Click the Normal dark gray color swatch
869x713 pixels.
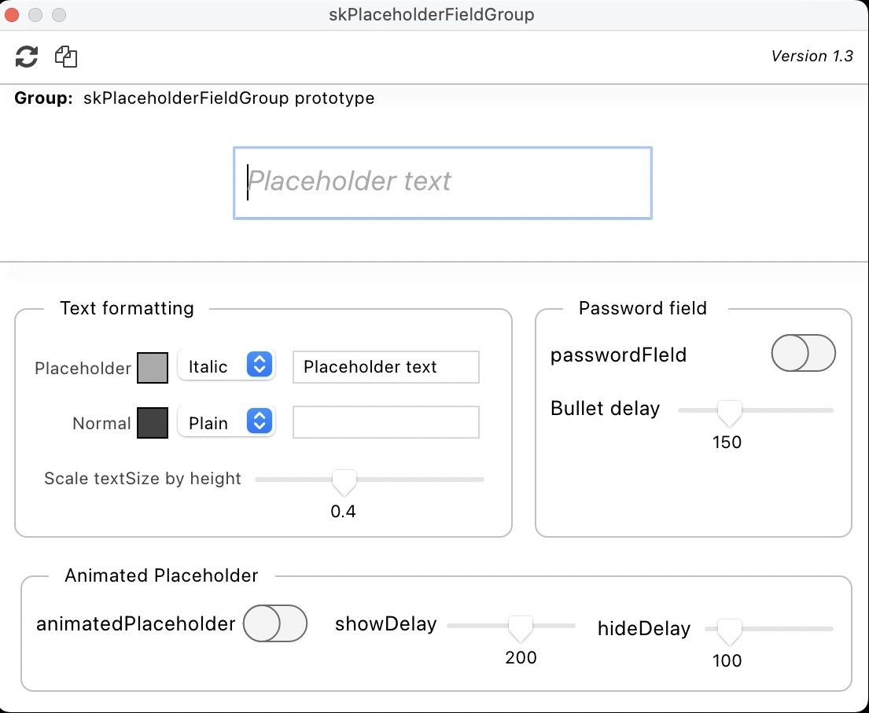pos(153,423)
